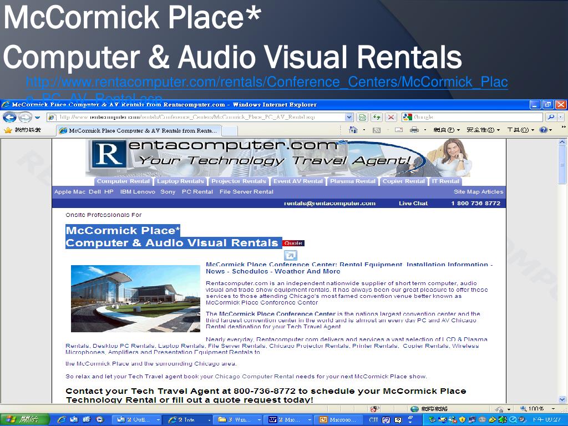
Task: Open the Help question mark menu
Action: [545, 130]
